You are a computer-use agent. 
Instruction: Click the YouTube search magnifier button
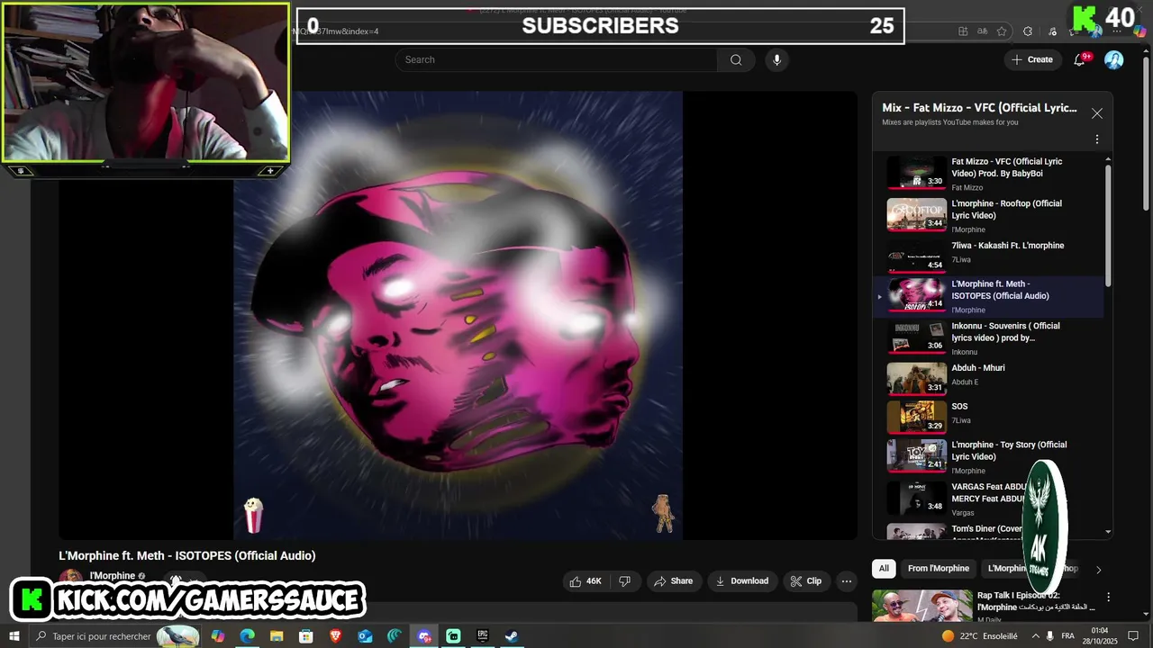(x=736, y=60)
